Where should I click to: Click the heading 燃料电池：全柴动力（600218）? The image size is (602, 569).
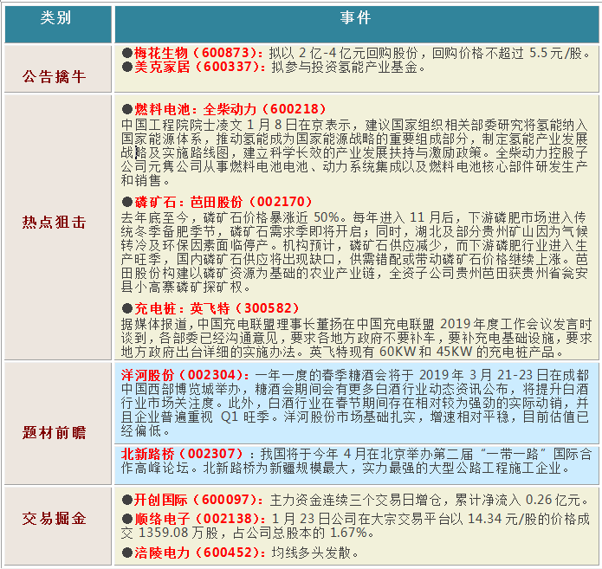pyautogui.click(x=230, y=109)
